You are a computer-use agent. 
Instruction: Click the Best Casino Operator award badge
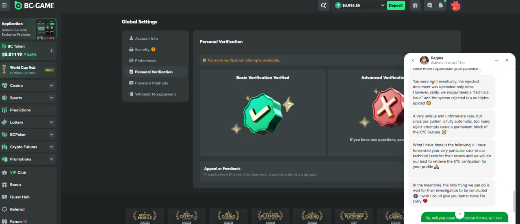point(228,216)
